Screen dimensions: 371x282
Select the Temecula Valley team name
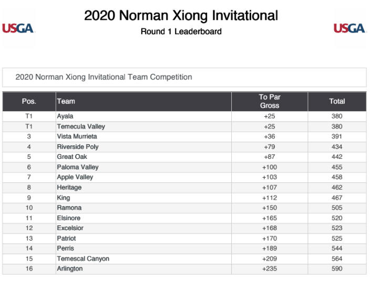(81, 126)
